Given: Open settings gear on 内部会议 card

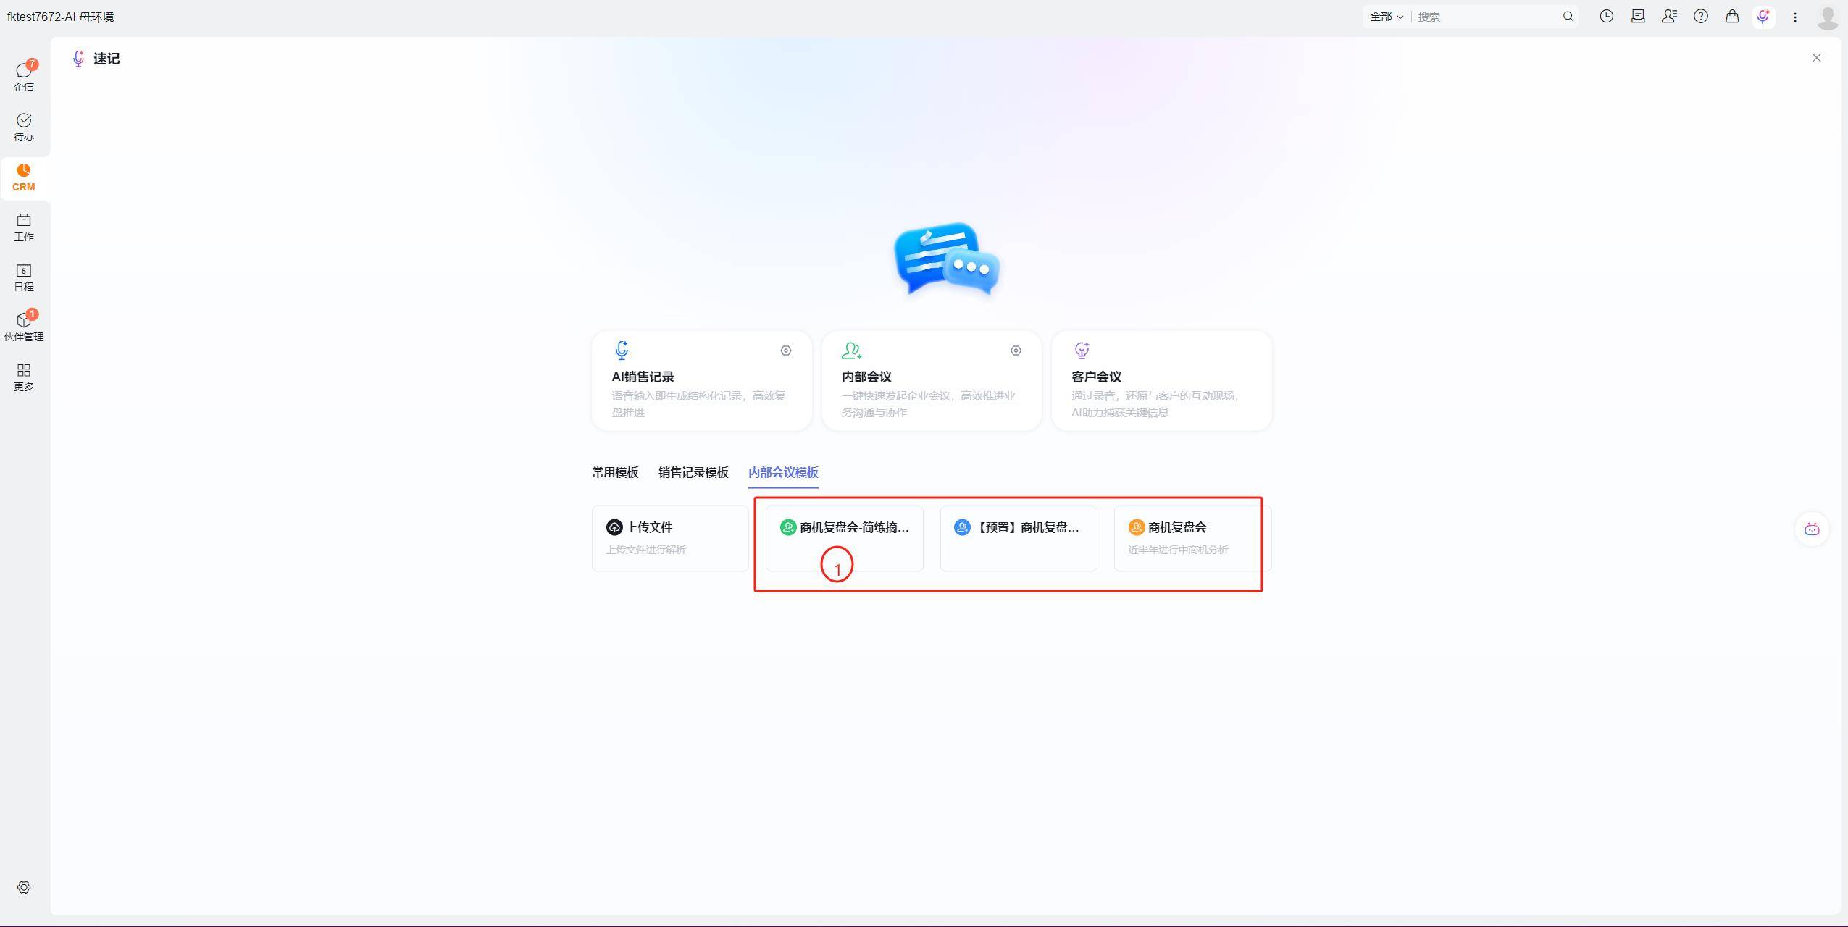Looking at the screenshot, I should point(1015,351).
